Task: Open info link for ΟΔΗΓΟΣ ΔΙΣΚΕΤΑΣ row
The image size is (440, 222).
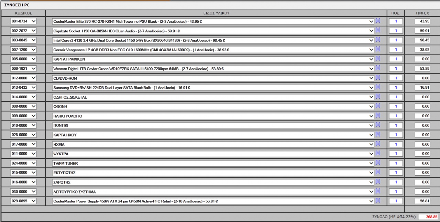Action: (x=378, y=96)
